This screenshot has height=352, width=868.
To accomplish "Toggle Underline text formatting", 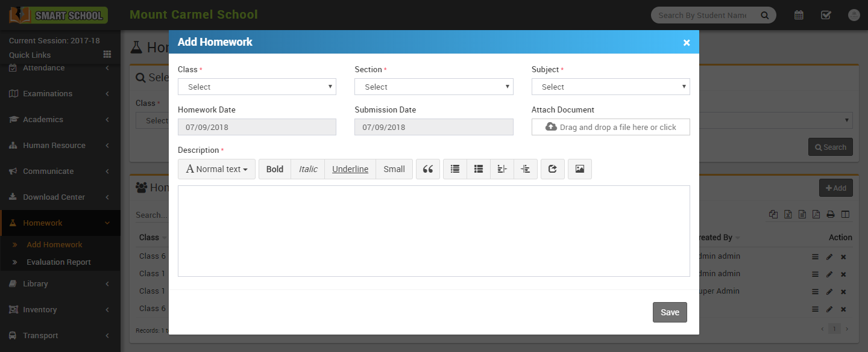I will click(350, 169).
